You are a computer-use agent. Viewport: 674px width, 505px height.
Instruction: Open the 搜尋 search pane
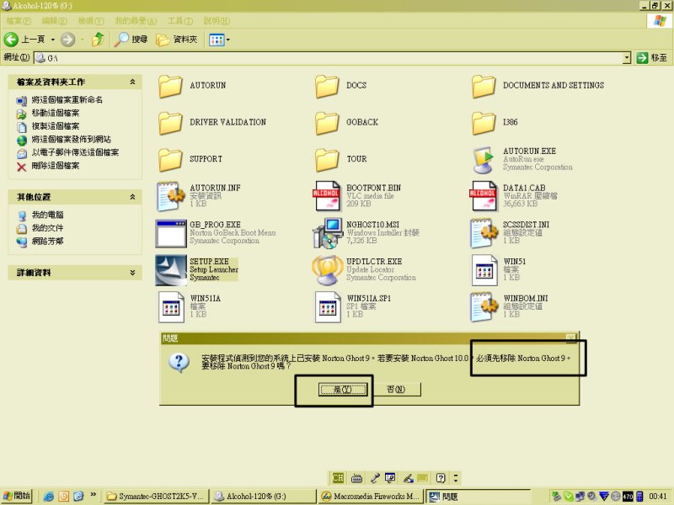[x=131, y=40]
